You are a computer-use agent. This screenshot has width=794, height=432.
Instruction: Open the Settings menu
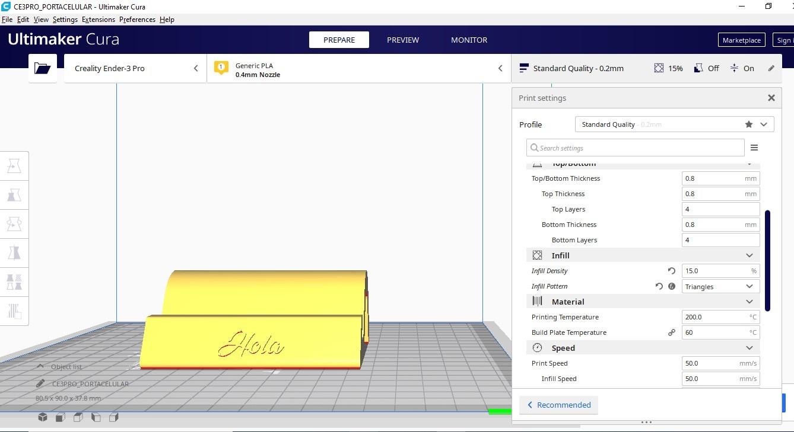(x=65, y=20)
